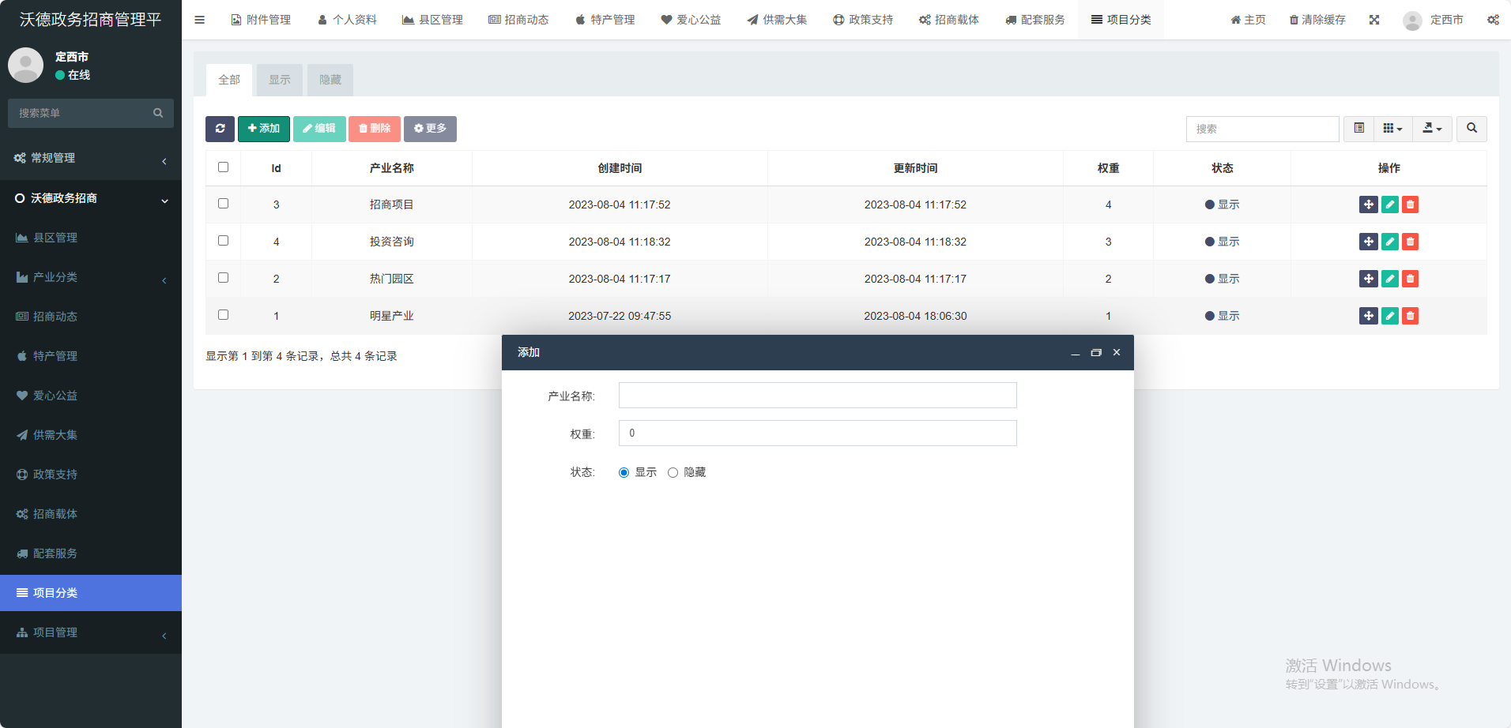Expand 项目管理 in the sidebar
This screenshot has width=1511, height=728.
(x=91, y=632)
